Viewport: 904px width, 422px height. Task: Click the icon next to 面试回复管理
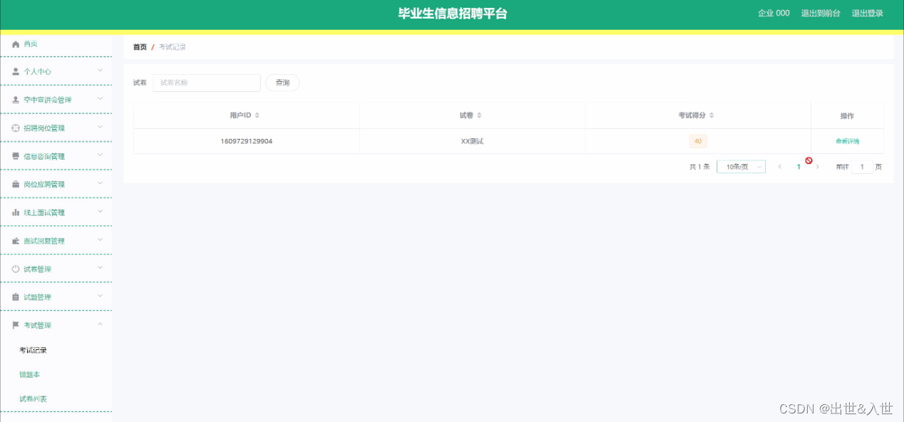[x=16, y=241]
